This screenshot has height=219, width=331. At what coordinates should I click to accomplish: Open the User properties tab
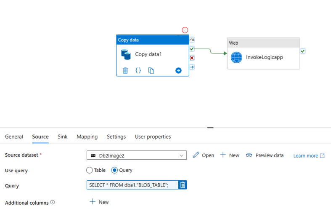click(153, 137)
